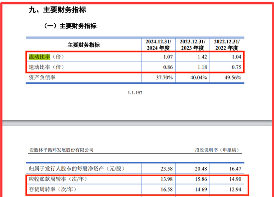Click the 存货周转率 2024 value 16.58
274x197 pixels.
click(x=166, y=190)
